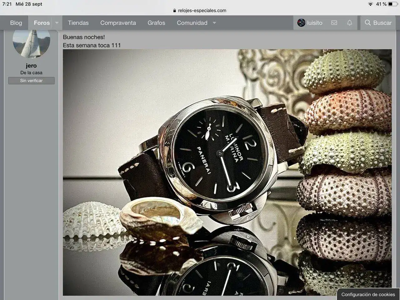
Task: Tap the 7:21 clock in status bar
Action: 7,4
